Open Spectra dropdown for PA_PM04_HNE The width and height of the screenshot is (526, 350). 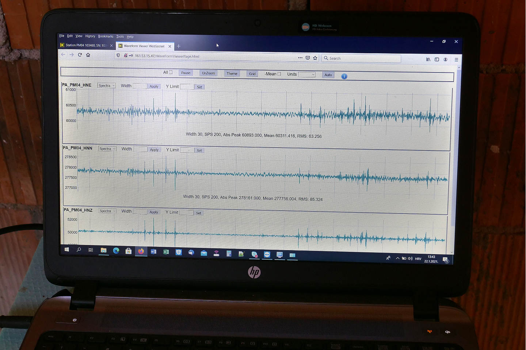106,86
